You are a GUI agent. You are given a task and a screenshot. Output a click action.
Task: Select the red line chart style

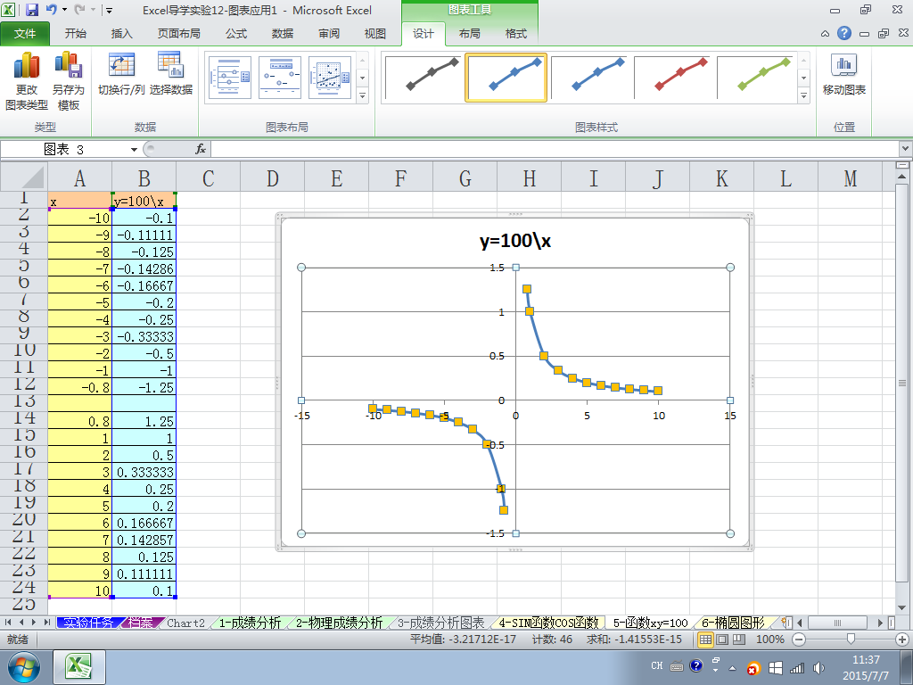pyautogui.click(x=672, y=78)
